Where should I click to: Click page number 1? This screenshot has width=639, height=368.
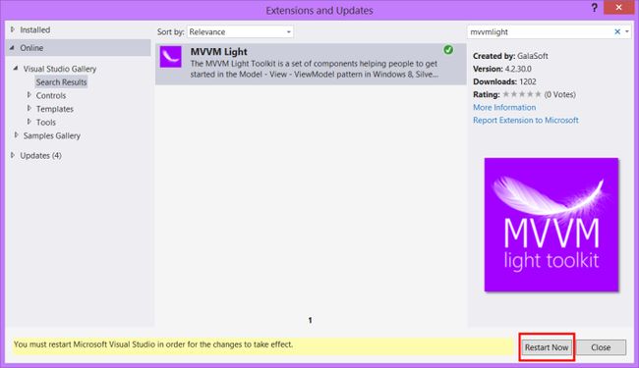tap(310, 321)
